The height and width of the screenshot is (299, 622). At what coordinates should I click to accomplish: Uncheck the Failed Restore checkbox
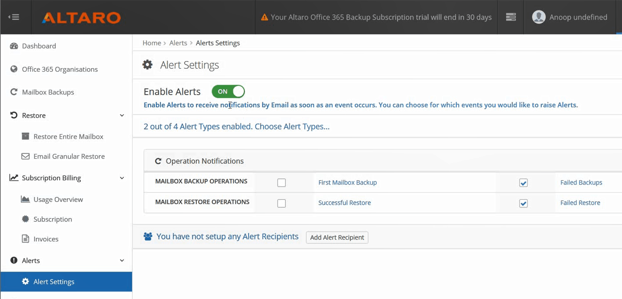(x=524, y=203)
